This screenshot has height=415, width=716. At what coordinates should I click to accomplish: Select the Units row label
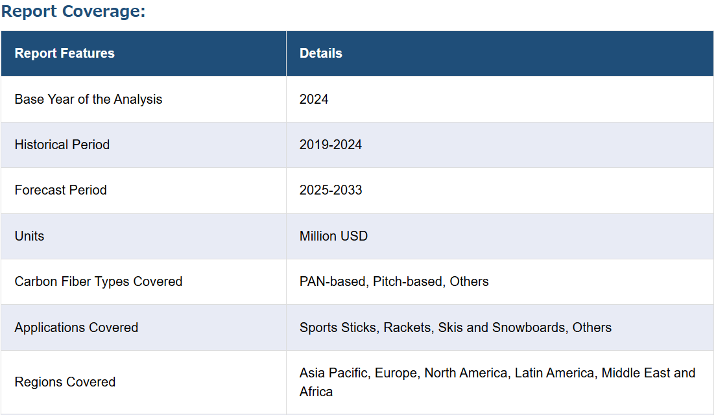click(x=29, y=236)
